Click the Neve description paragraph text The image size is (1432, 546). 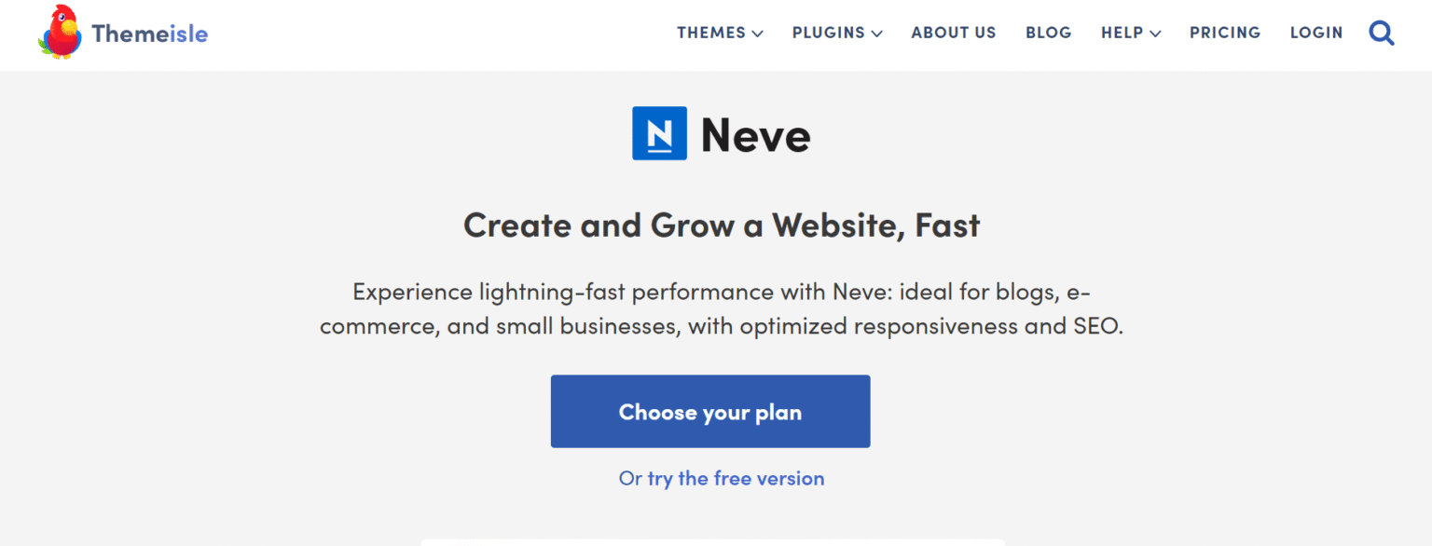click(721, 308)
